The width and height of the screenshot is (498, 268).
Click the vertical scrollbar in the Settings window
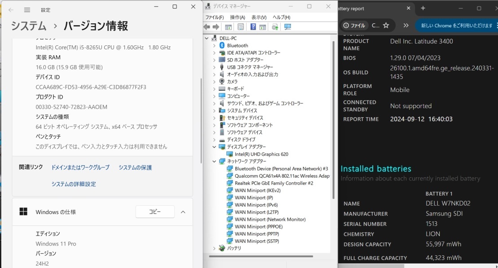pos(201,121)
